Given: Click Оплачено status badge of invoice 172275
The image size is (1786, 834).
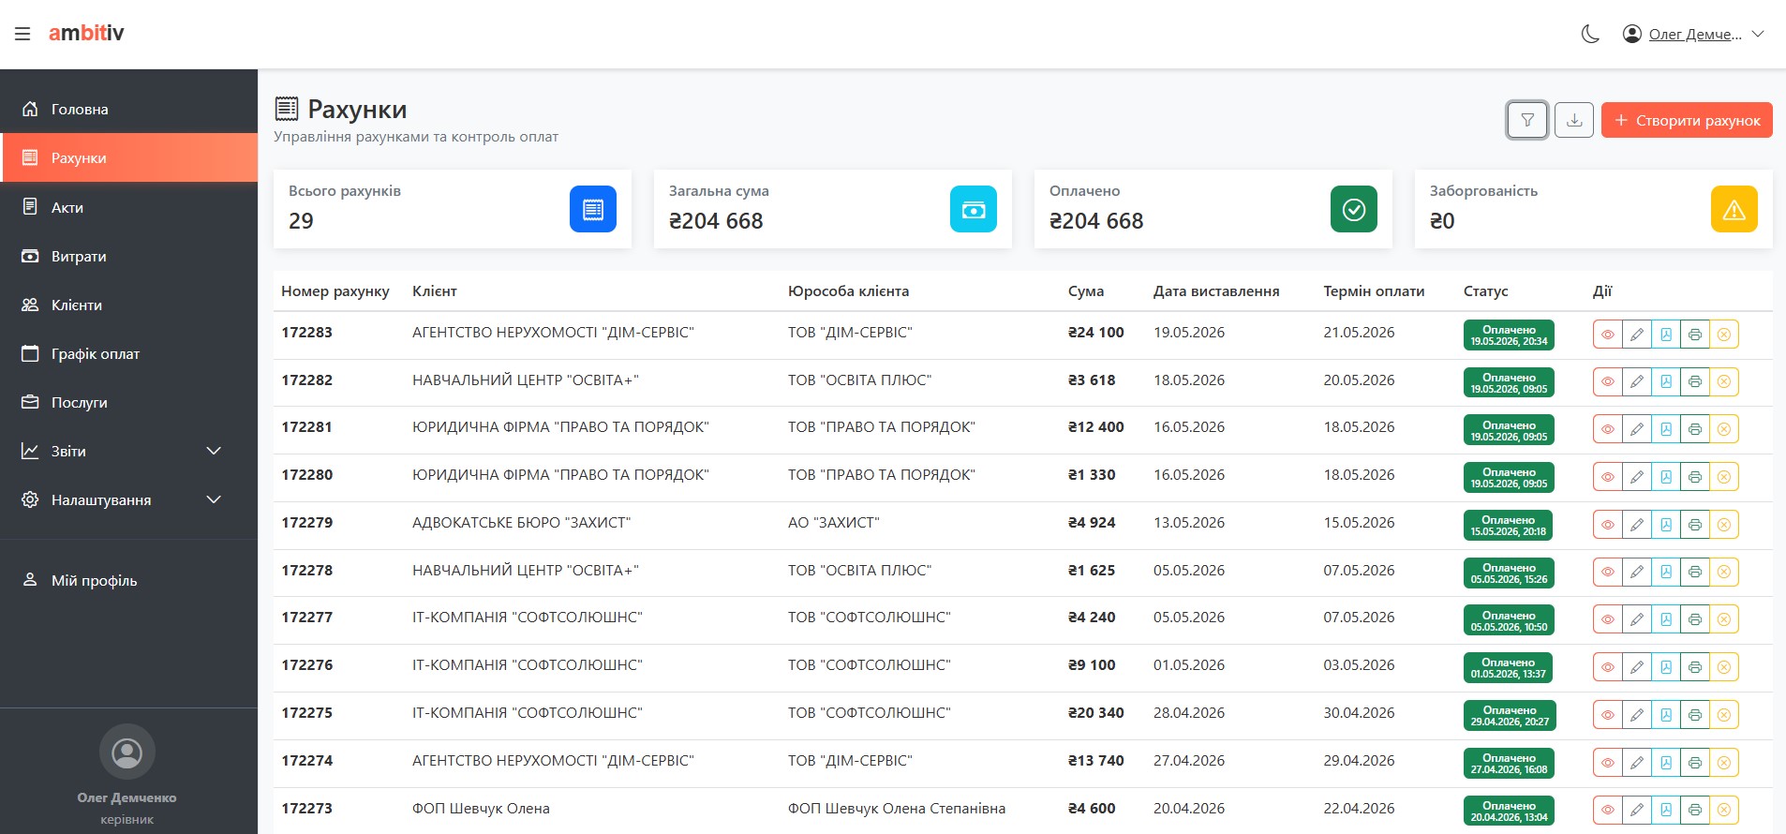Looking at the screenshot, I should tap(1510, 716).
